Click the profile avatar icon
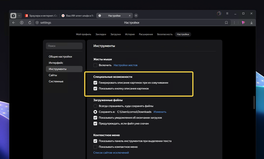The image size is (264, 159). [x=219, y=13]
